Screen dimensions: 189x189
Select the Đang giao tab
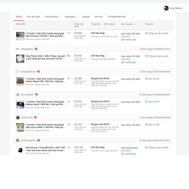point(71,17)
